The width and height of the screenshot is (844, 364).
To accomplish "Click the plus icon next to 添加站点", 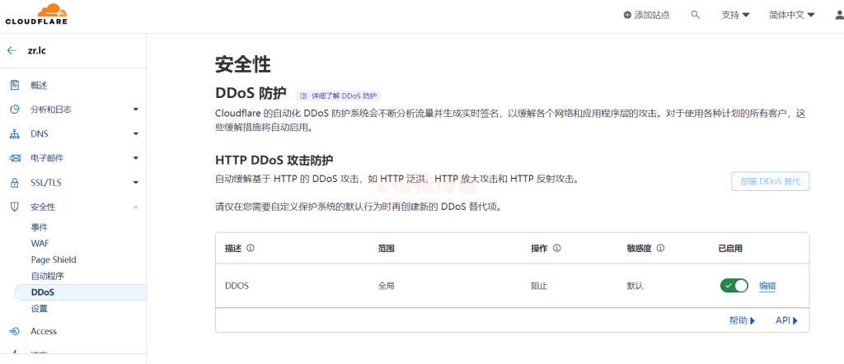I will pos(627,15).
